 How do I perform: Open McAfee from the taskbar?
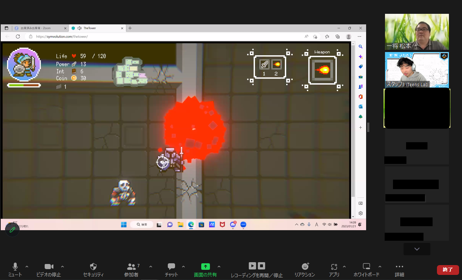(x=222, y=225)
